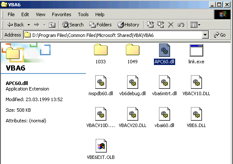Viewport: 233px width, 164px height.
Task: Click the Address path input field
Action: tap(113, 35)
